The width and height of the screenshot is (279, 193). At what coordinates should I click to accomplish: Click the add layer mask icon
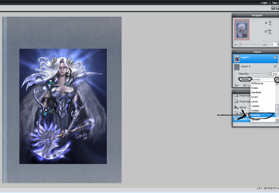245,85
